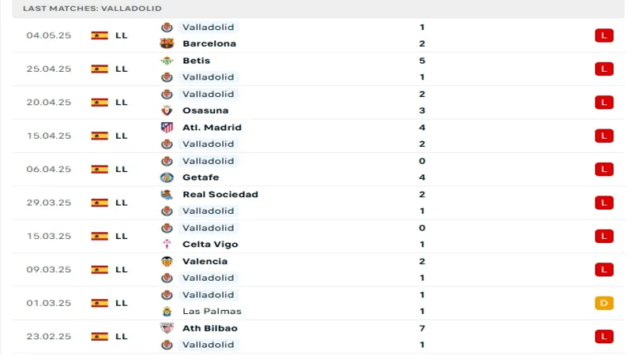Click the Valencia club crest icon
This screenshot has width=632, height=355.
click(x=166, y=262)
